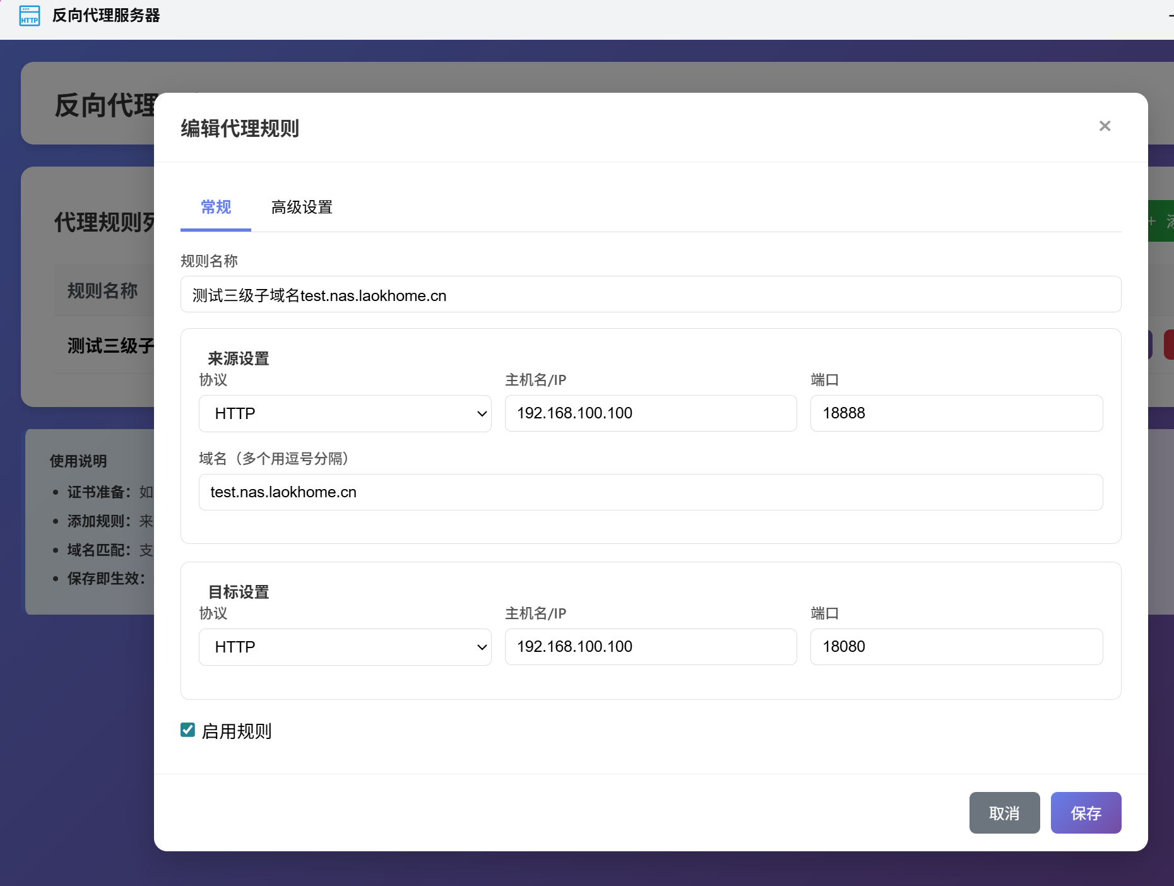1174x886 pixels.
Task: Click the HTTP app icon in title bar
Action: (x=30, y=15)
